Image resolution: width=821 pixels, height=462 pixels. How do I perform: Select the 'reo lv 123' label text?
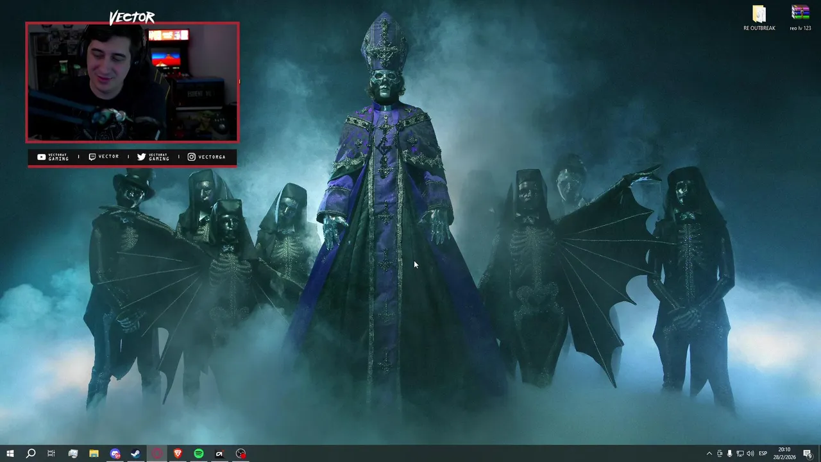click(800, 28)
